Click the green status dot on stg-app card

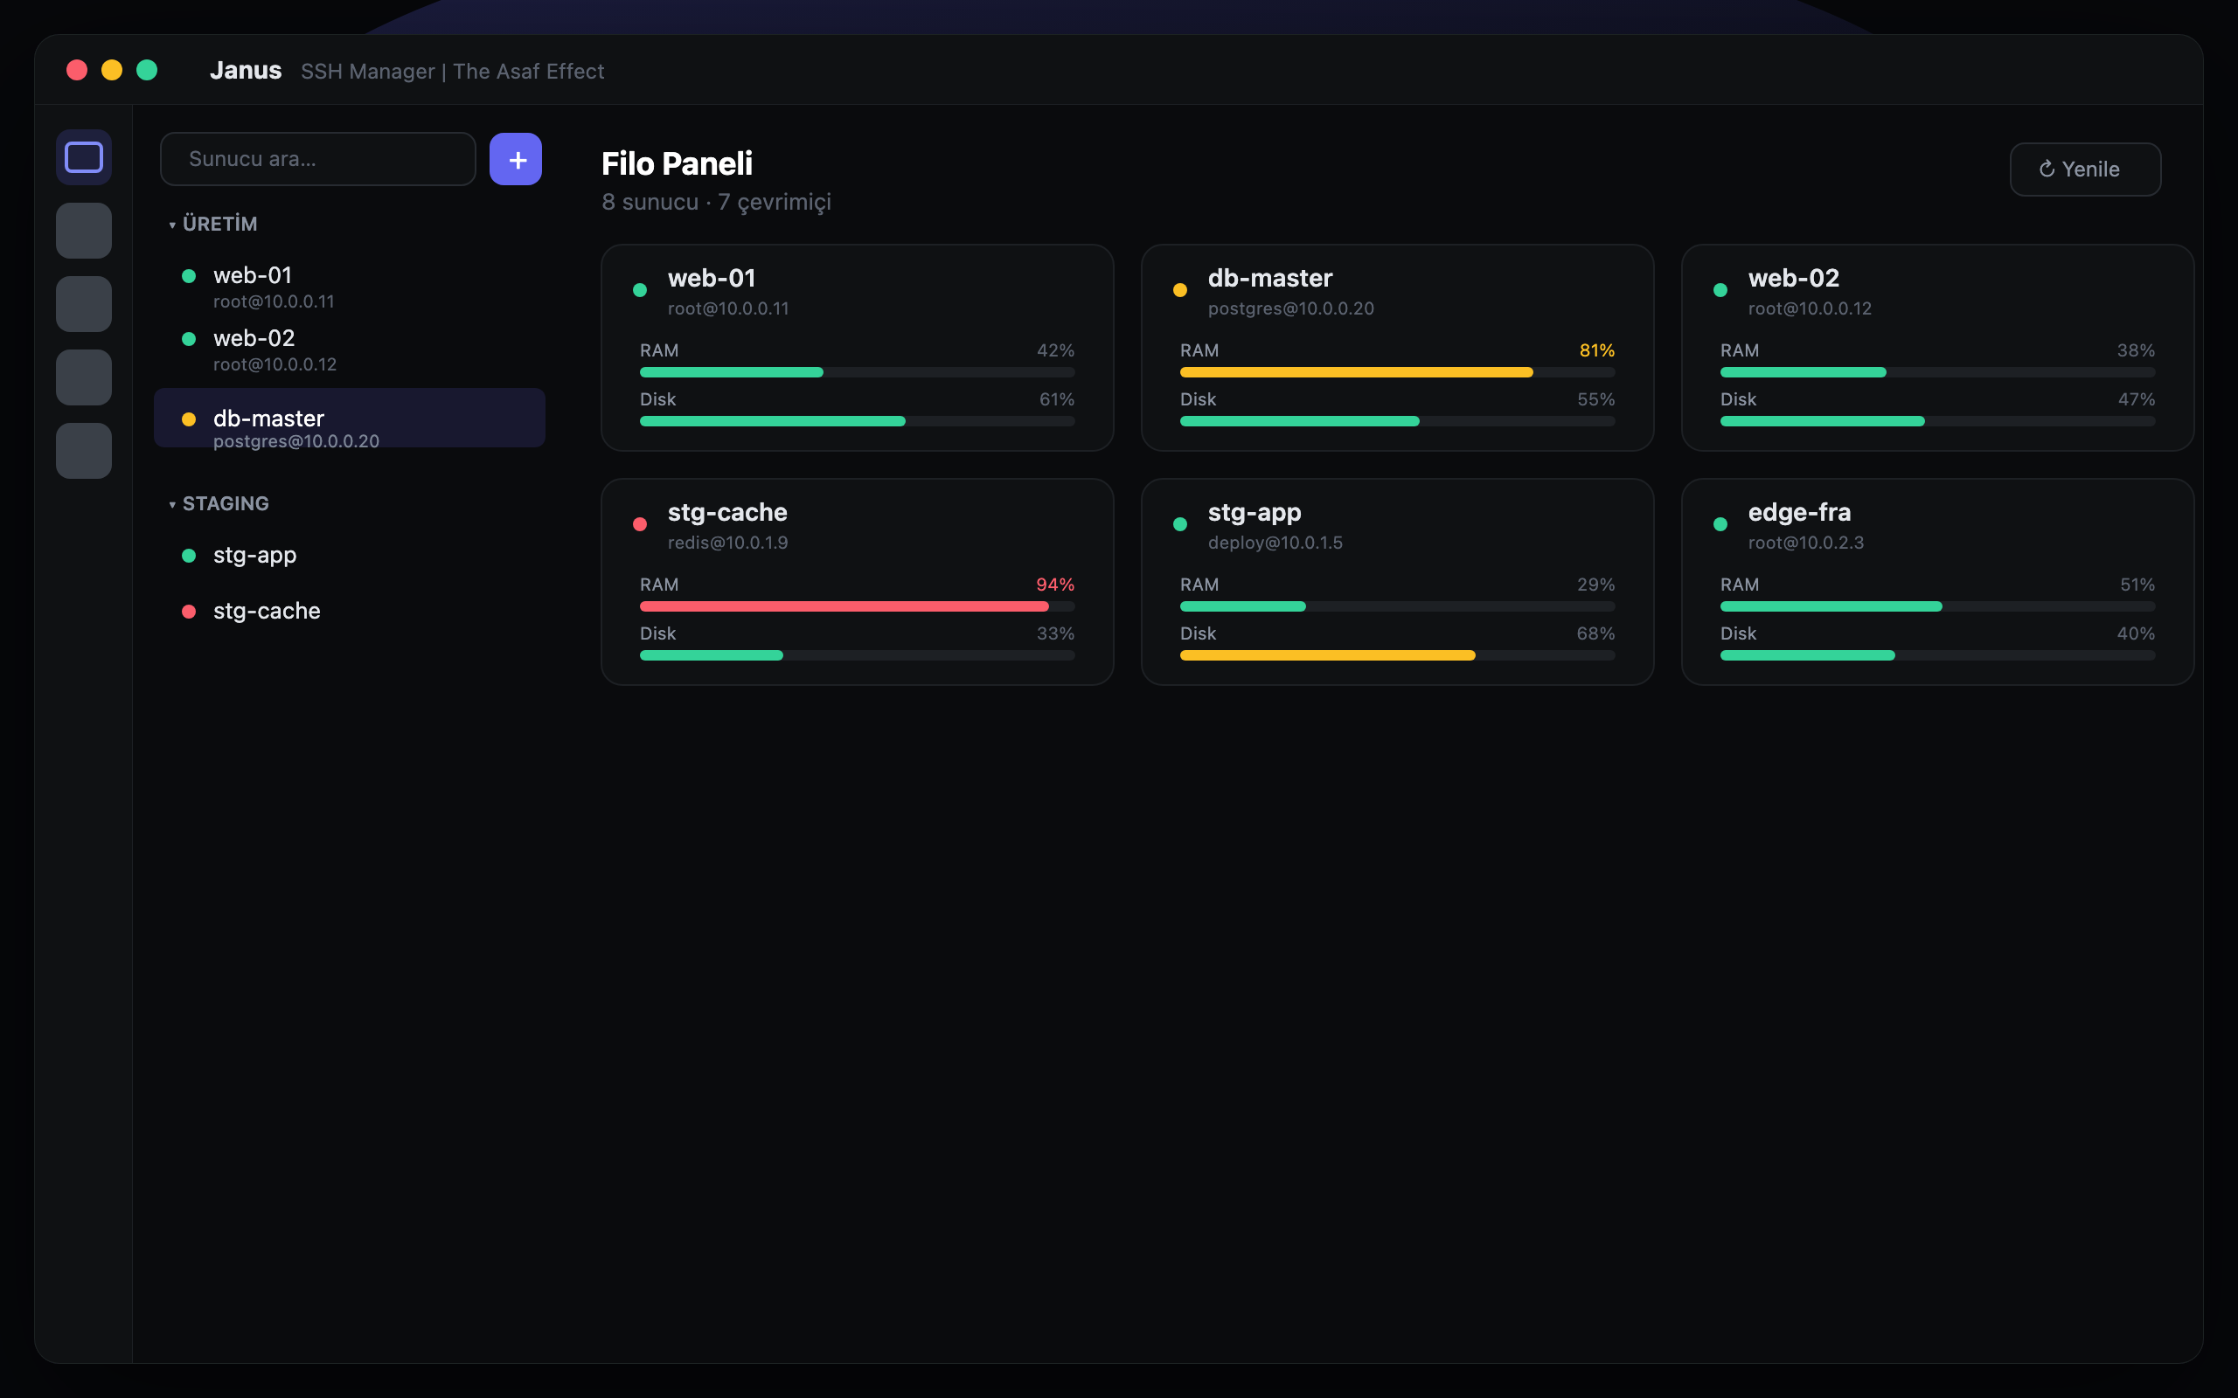[x=1180, y=524]
